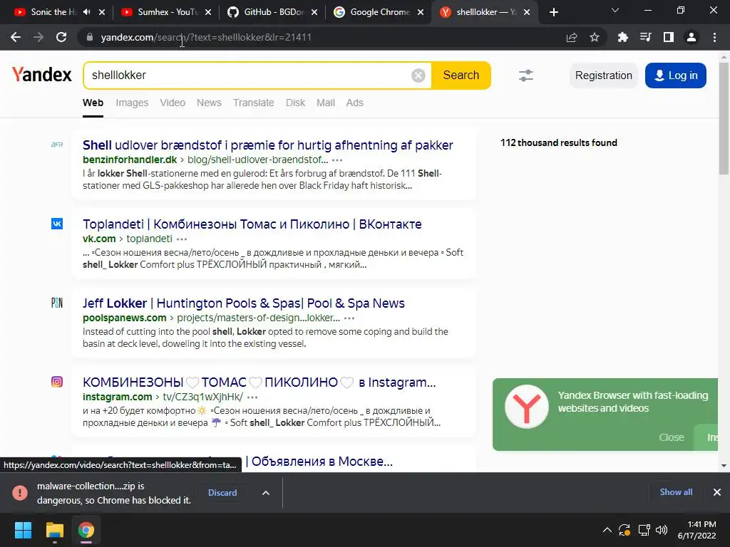Click the VK favicon beside Toplandeti result

[57, 224]
